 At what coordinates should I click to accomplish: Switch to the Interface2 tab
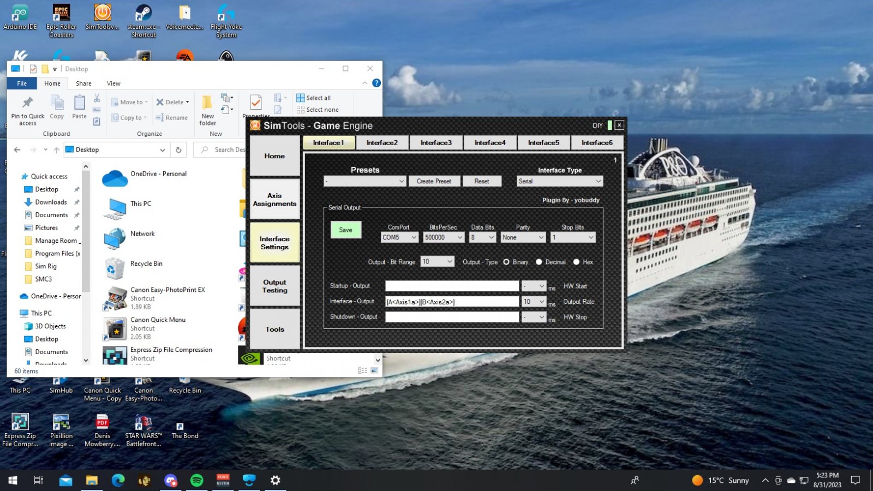(382, 142)
